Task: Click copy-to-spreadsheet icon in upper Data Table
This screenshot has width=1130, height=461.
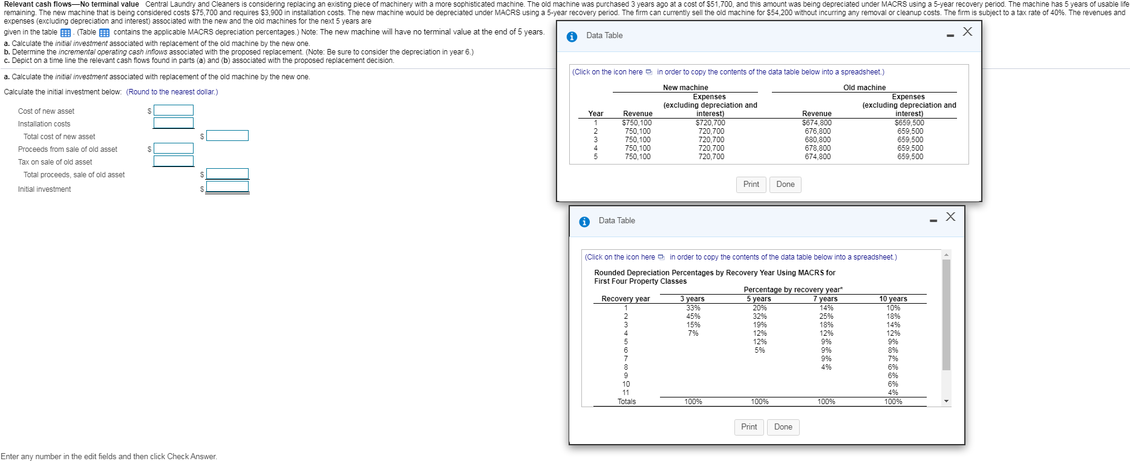Action: click(649, 72)
